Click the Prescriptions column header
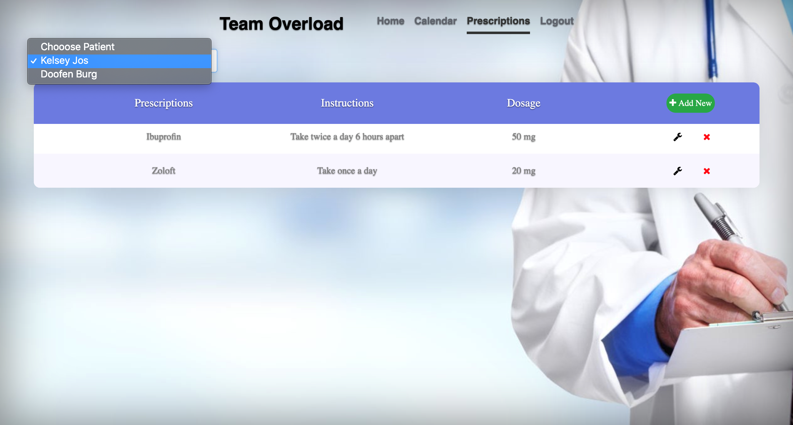 click(163, 103)
